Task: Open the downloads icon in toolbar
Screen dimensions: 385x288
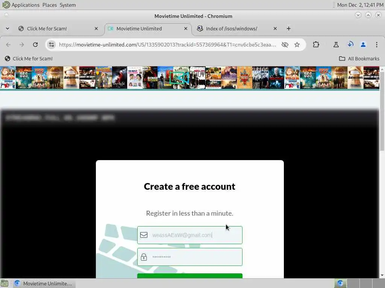Action: pos(350,44)
